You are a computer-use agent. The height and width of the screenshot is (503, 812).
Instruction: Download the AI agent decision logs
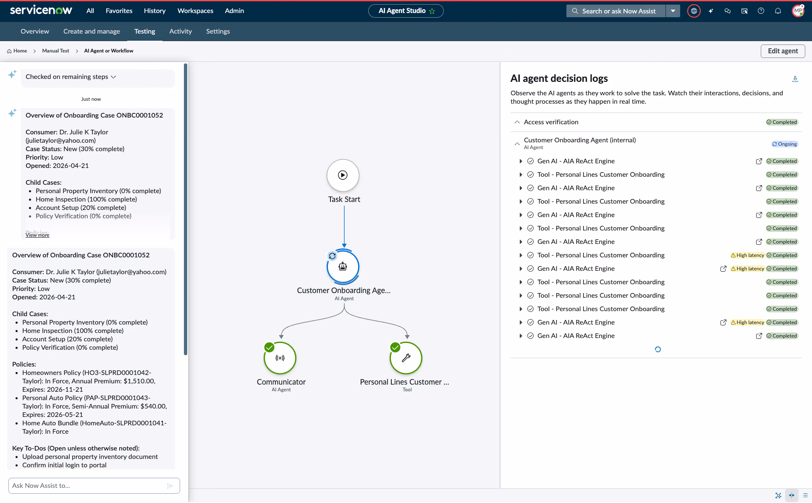[x=795, y=79]
